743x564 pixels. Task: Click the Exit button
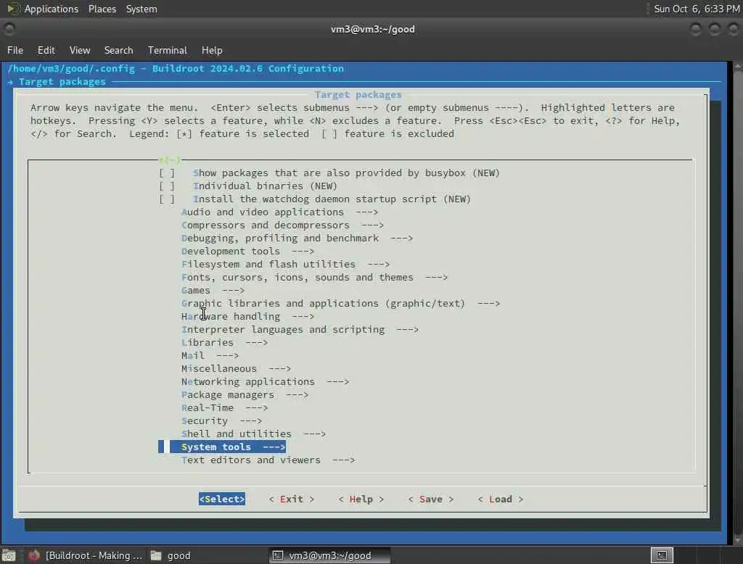292,499
